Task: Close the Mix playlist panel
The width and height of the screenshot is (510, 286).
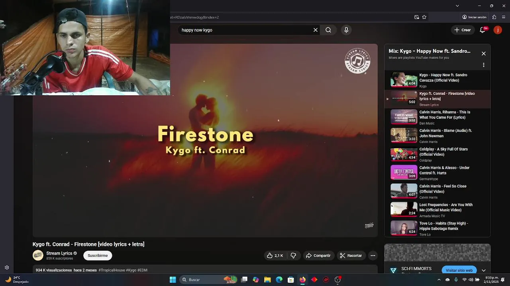Action: [x=484, y=53]
